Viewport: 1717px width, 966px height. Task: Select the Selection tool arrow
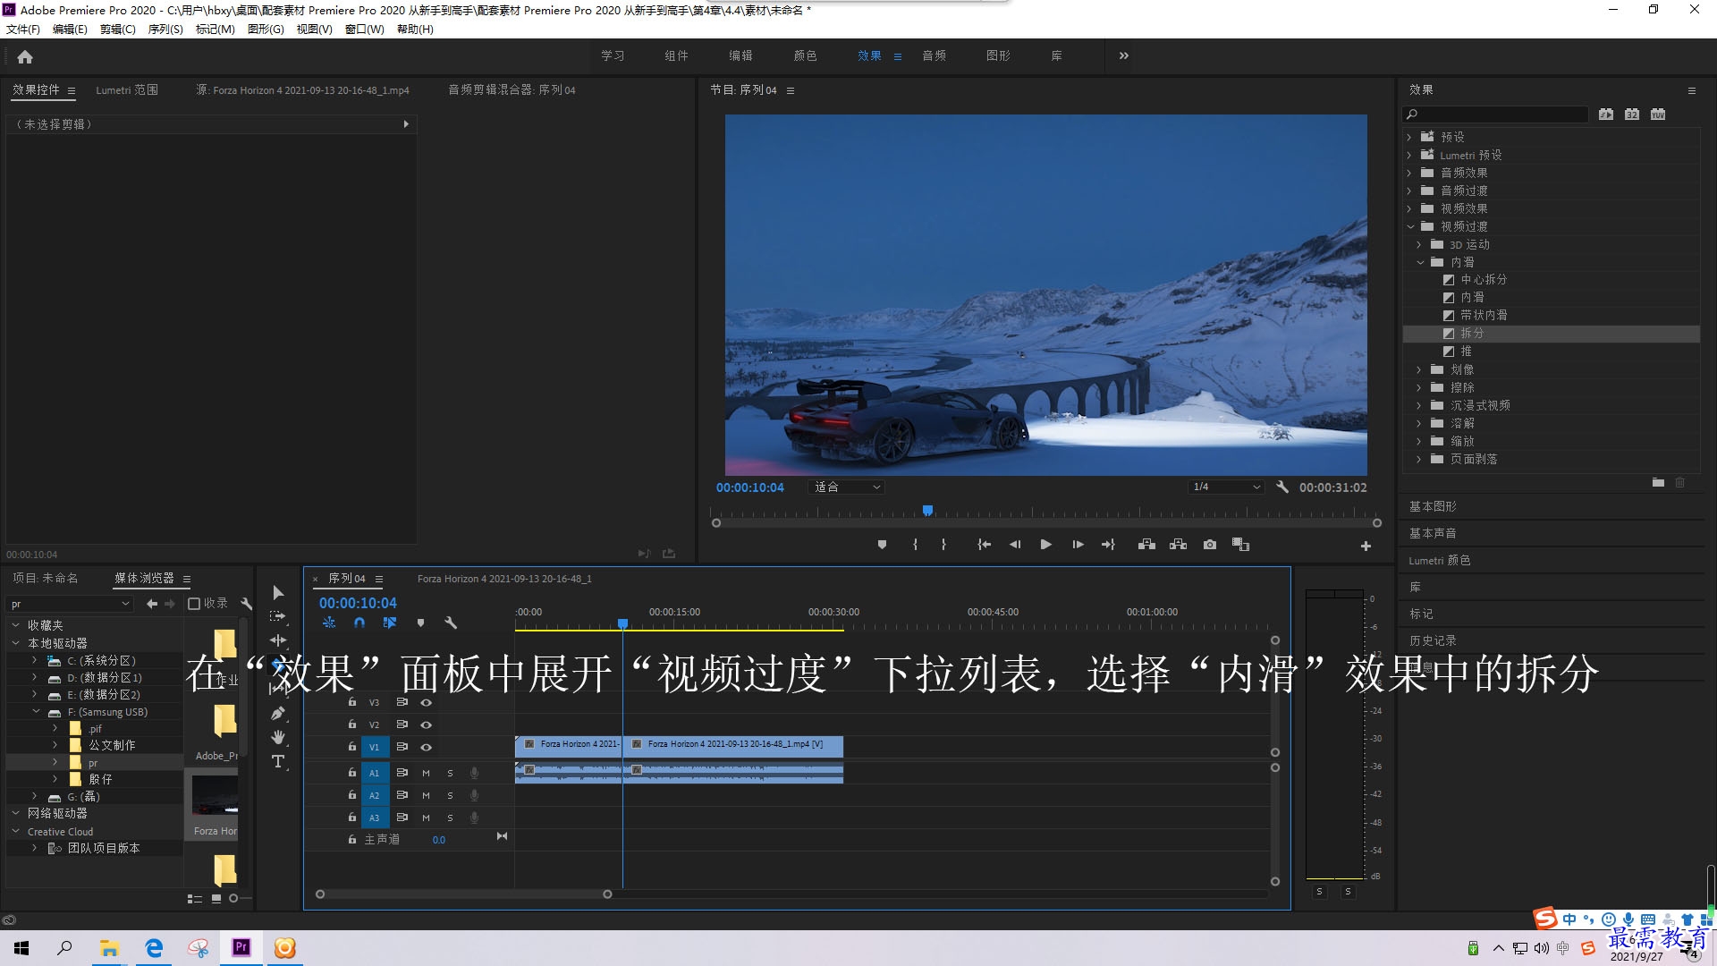(278, 593)
